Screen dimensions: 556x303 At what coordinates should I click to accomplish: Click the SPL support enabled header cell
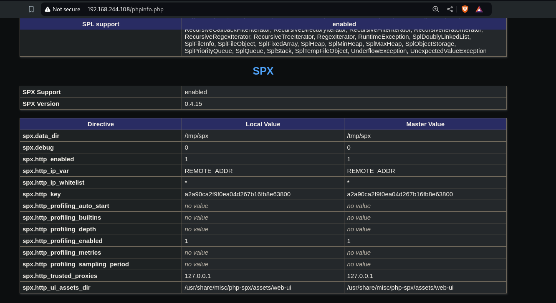[344, 24]
